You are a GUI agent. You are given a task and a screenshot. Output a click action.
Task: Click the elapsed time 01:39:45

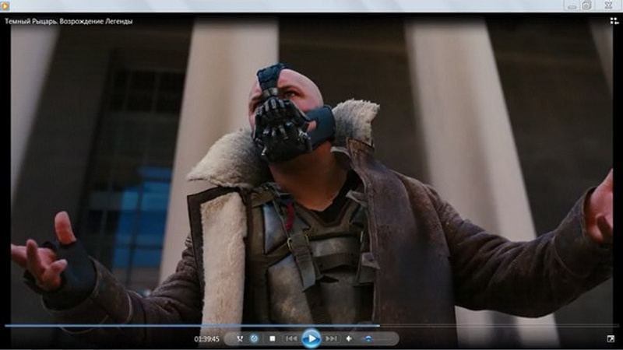pyautogui.click(x=206, y=339)
